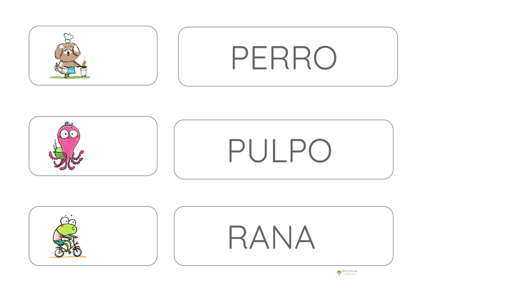This screenshot has height=291, width=517.
Task: Click the octopus's green backpack
Action: click(x=58, y=153)
